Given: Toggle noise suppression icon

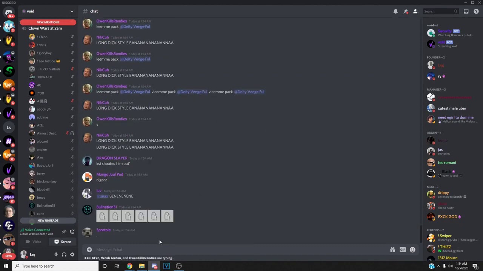Looking at the screenshot, I should [x=64, y=231].
